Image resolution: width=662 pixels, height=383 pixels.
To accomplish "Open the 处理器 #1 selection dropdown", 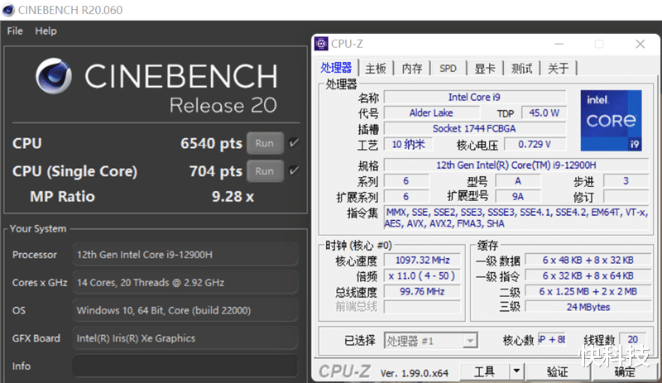I will [430, 340].
